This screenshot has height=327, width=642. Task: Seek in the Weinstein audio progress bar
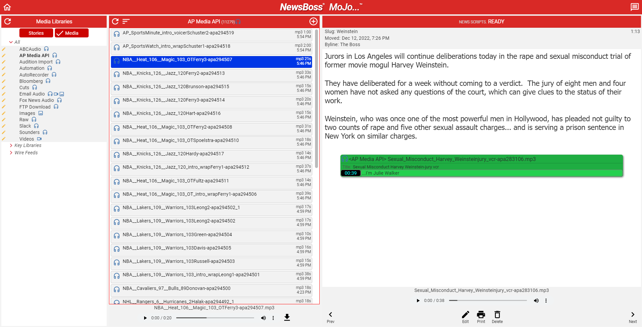[x=488, y=301]
